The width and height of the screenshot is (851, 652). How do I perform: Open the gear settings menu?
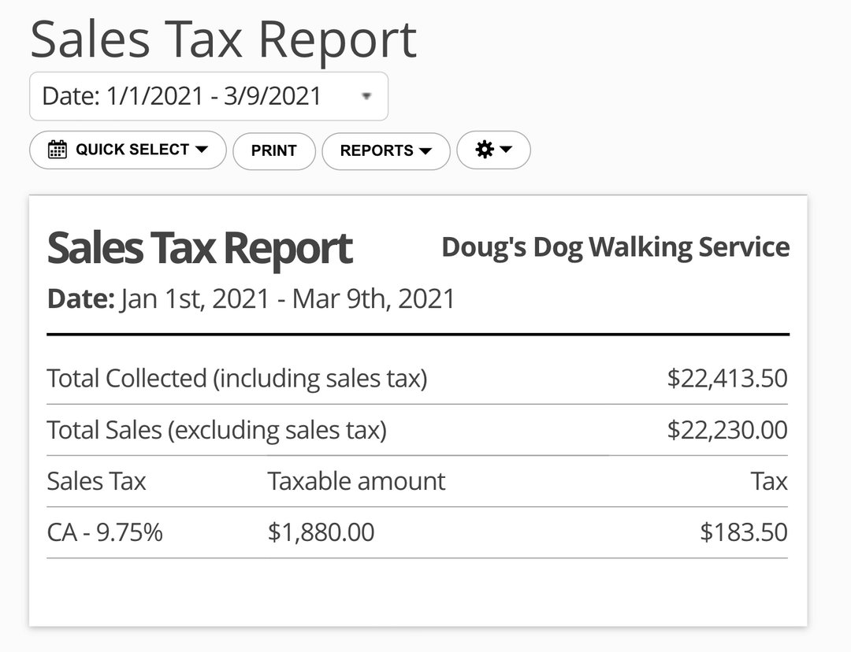pos(485,150)
